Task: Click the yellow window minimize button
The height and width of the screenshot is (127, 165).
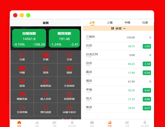Action: coord(22,15)
